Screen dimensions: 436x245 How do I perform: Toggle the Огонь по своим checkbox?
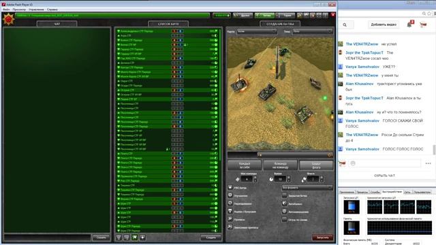tap(284, 219)
